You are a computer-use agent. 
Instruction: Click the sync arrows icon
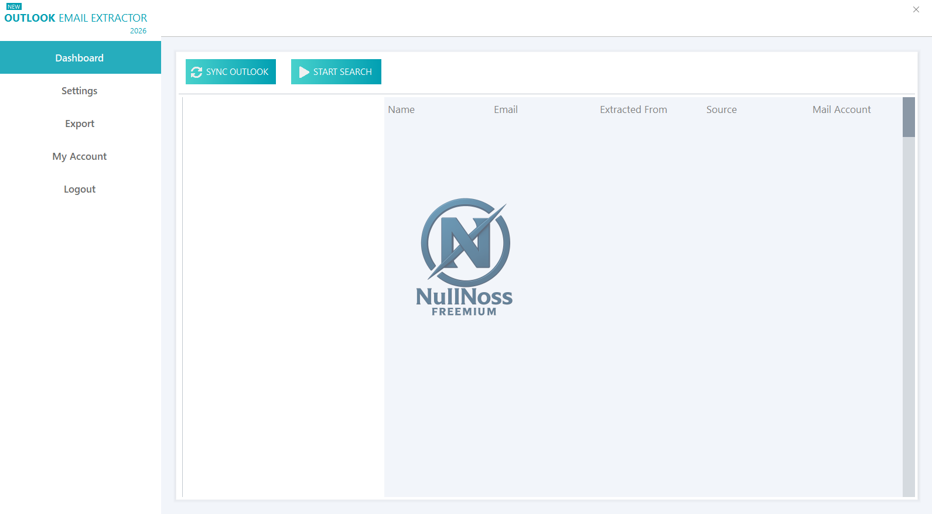coord(196,72)
